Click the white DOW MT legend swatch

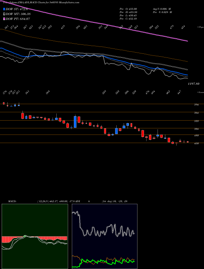[4, 14]
